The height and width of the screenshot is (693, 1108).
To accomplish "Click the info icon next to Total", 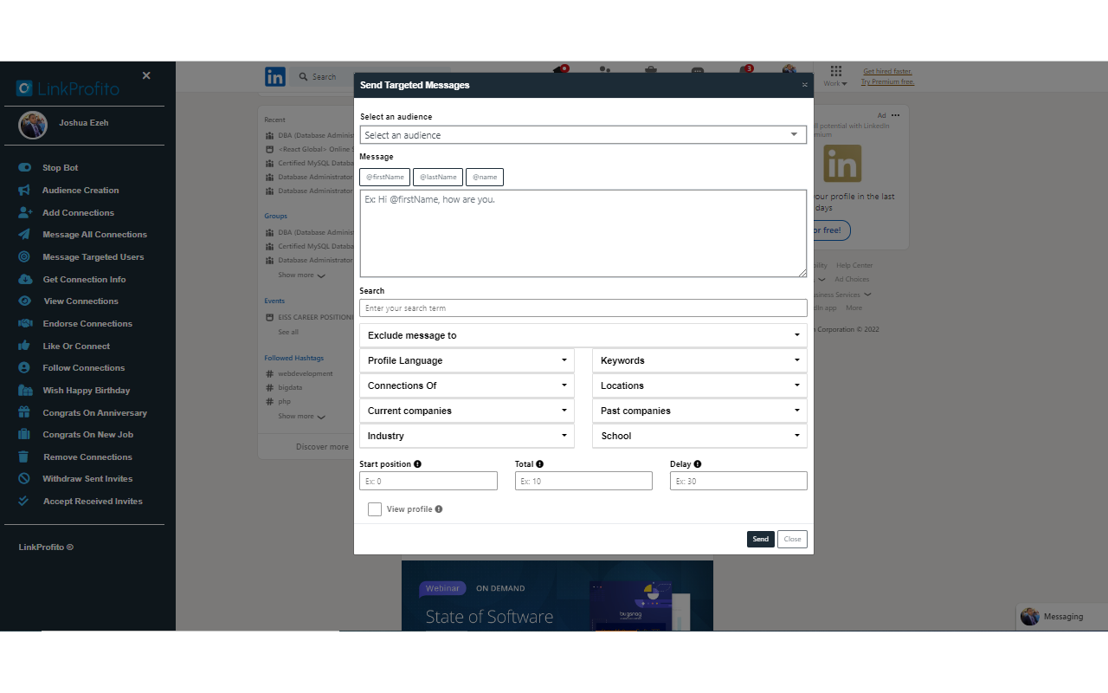I will pyautogui.click(x=539, y=464).
